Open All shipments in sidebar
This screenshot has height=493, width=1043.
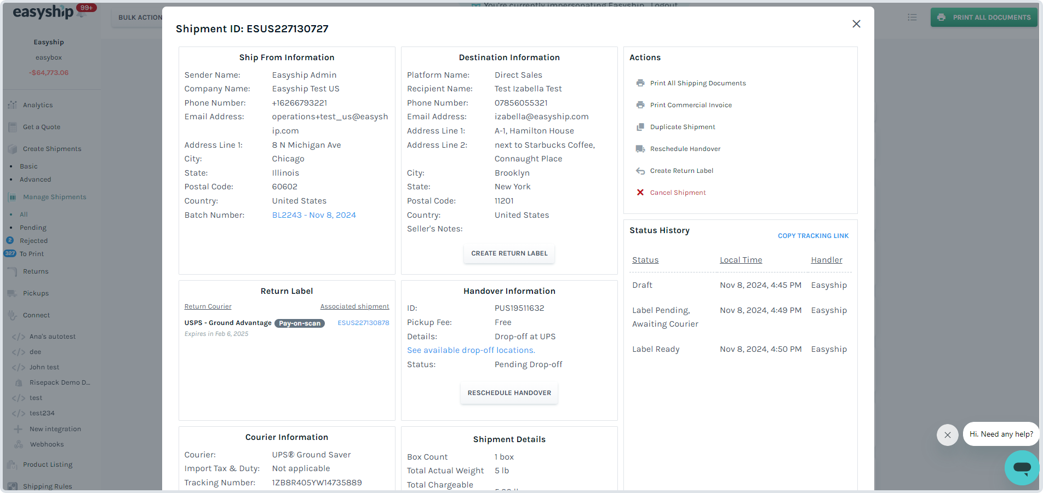[24, 214]
